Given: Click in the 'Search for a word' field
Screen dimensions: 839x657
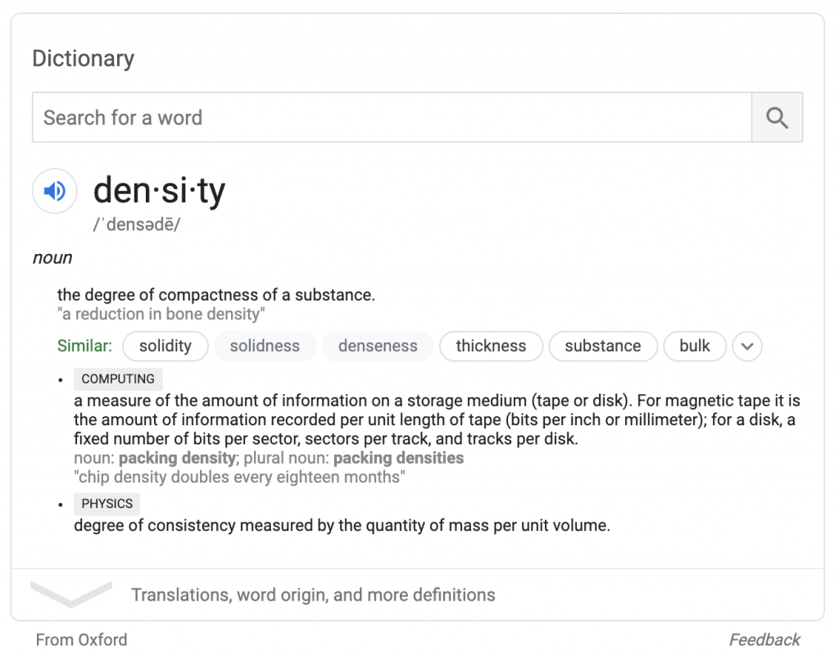Looking at the screenshot, I should (391, 118).
